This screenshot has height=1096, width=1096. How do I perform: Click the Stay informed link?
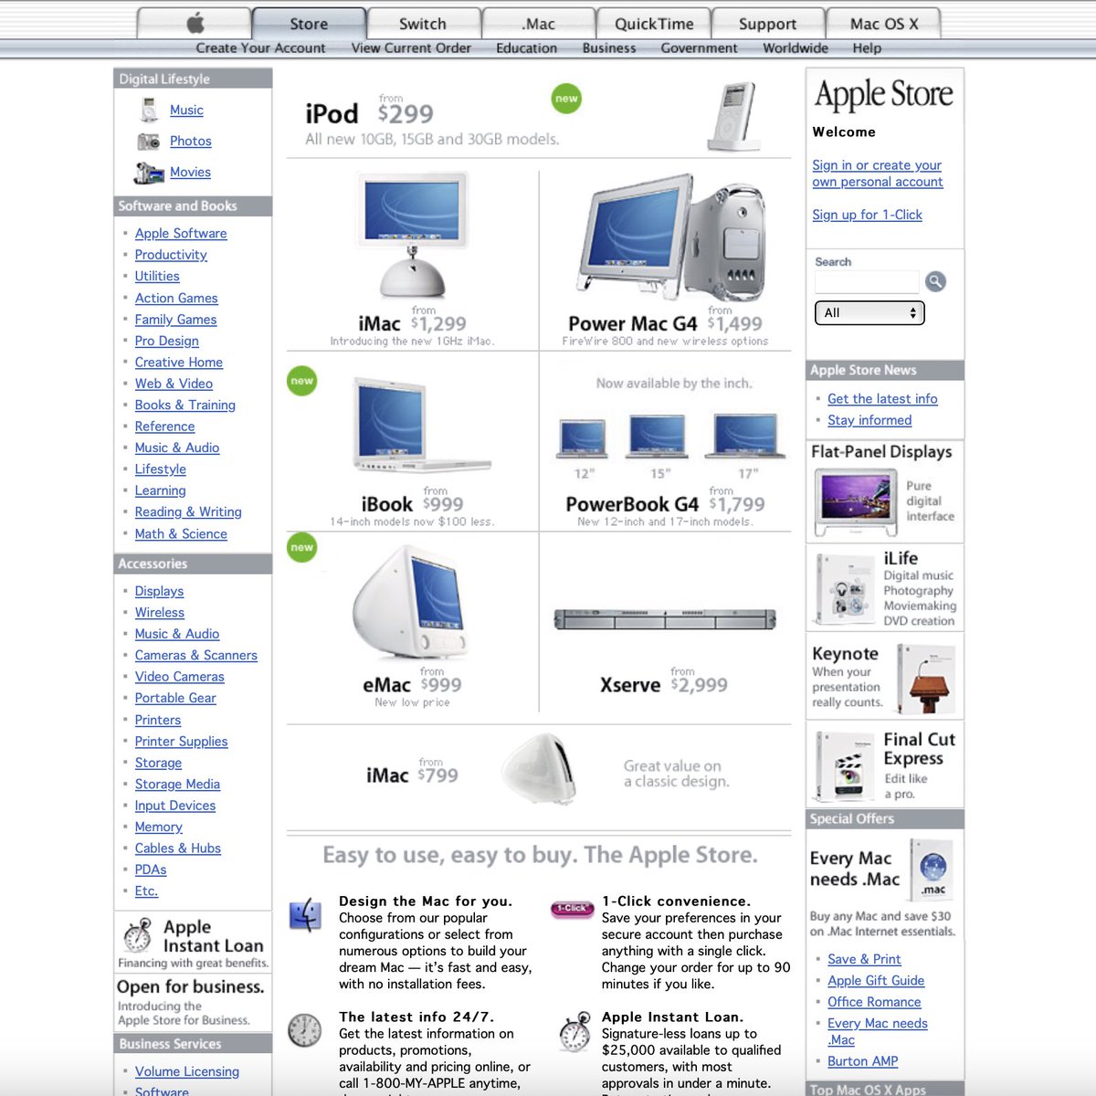pos(869,420)
